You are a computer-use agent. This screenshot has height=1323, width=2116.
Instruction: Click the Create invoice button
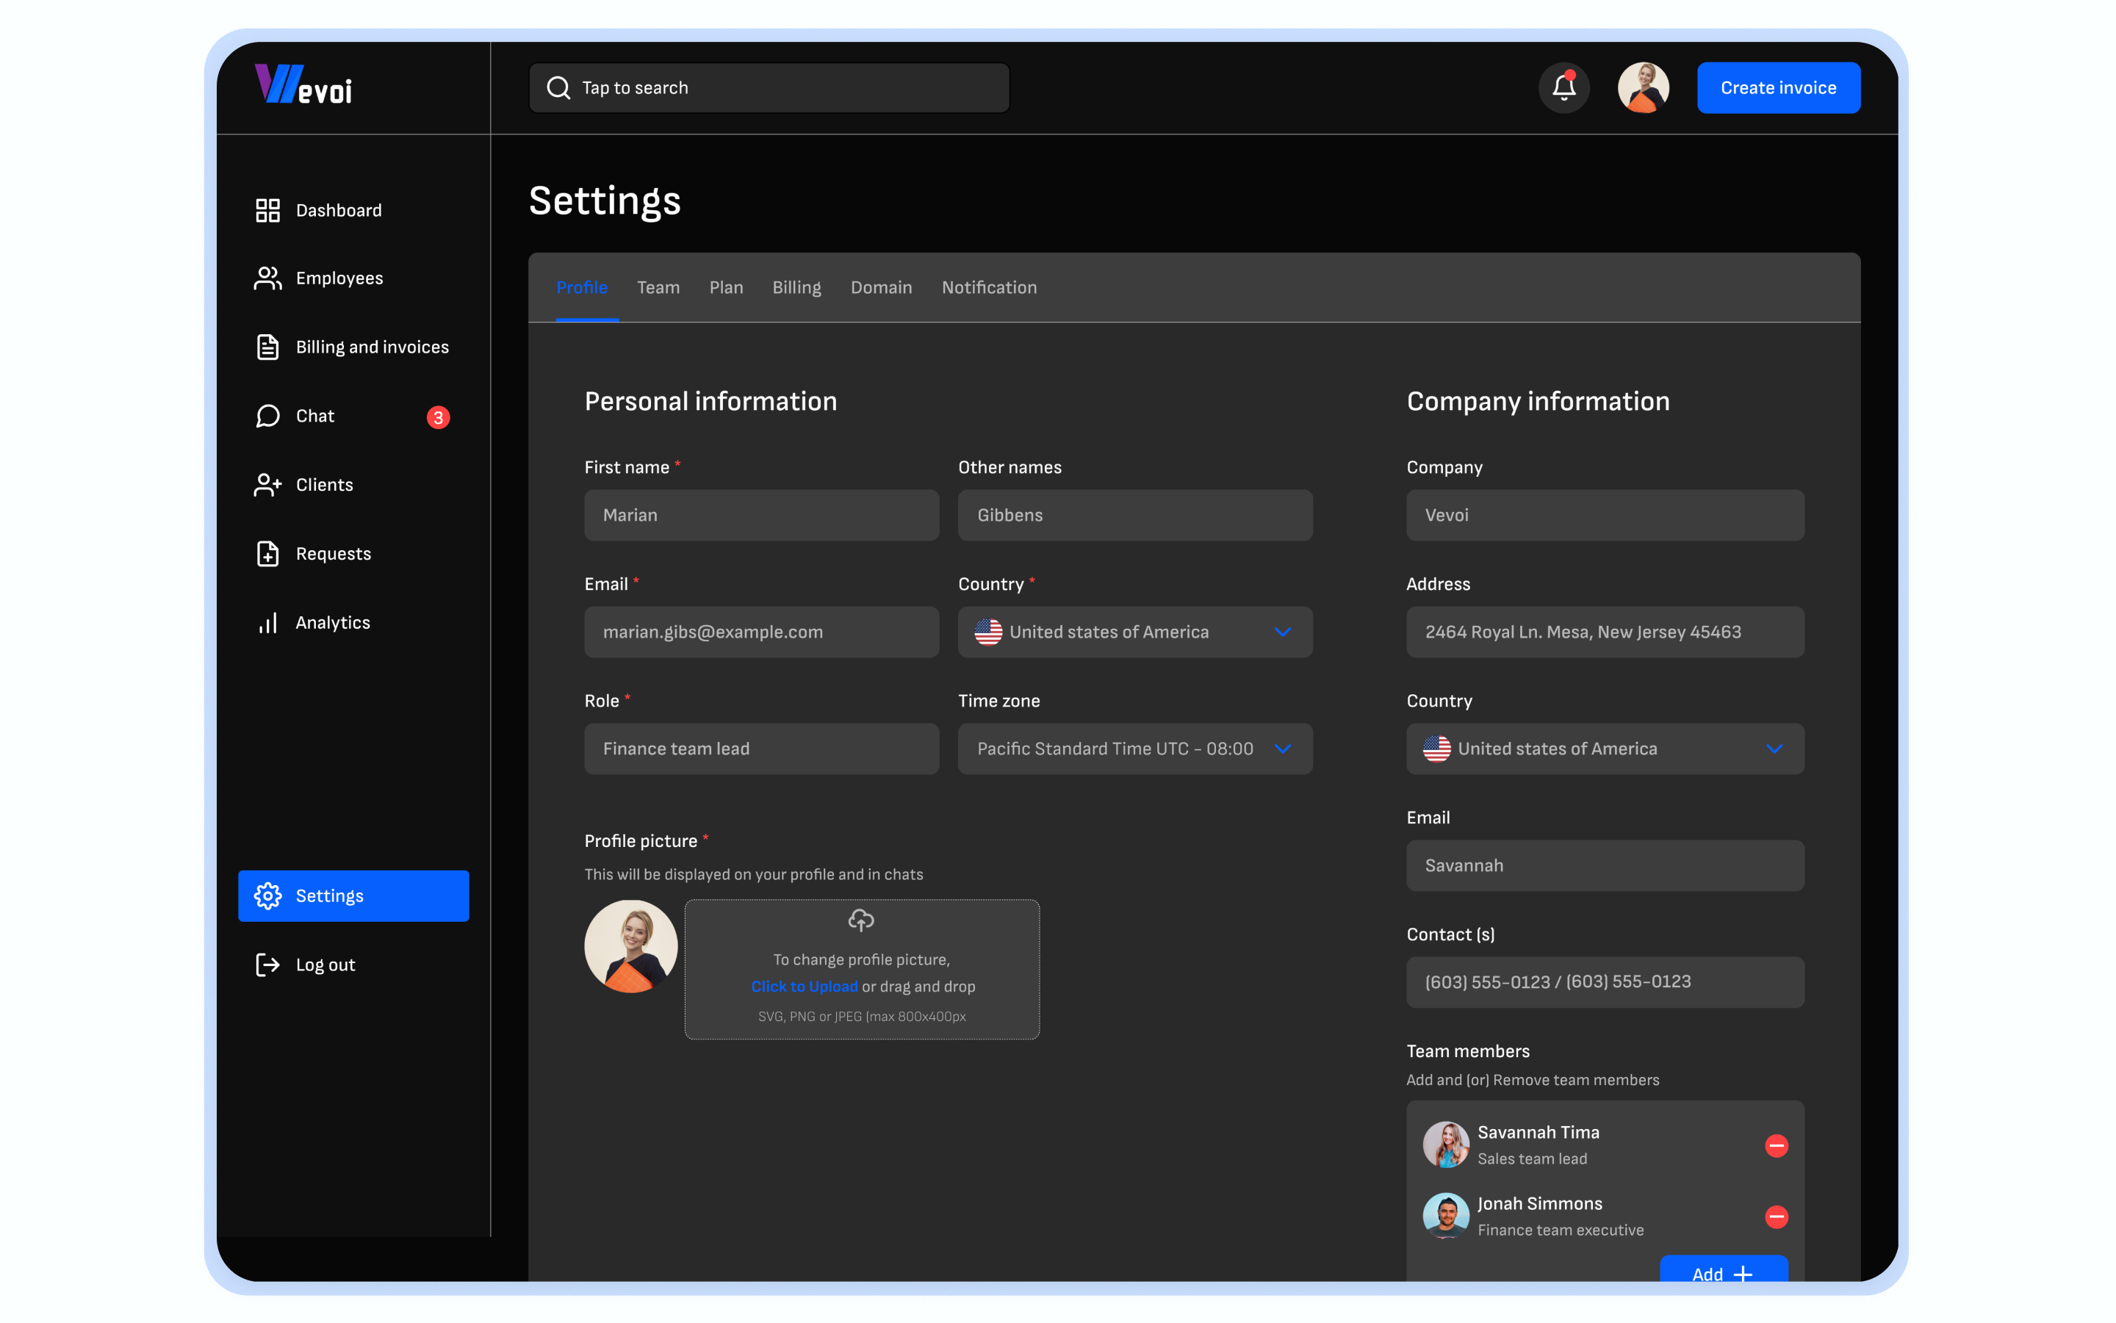click(x=1778, y=87)
